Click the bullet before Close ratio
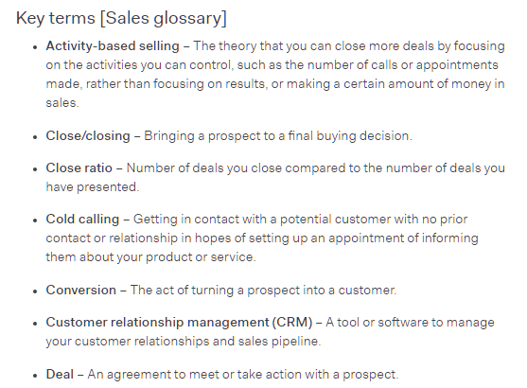This screenshot has height=388, width=527. [35, 169]
